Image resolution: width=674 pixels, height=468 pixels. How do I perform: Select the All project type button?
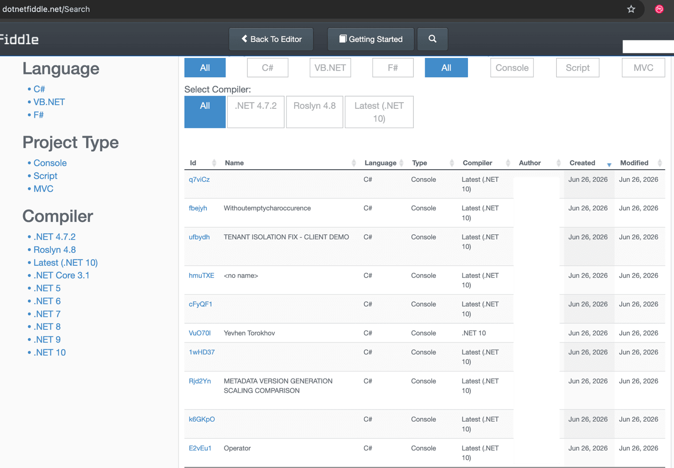point(446,68)
